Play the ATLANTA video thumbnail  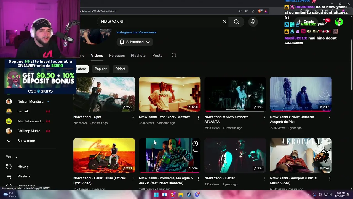(235, 94)
